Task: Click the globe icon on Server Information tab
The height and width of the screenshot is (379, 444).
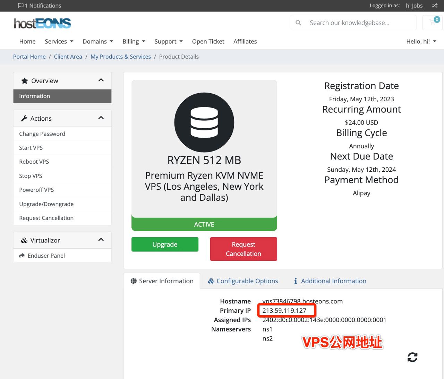Action: (134, 281)
